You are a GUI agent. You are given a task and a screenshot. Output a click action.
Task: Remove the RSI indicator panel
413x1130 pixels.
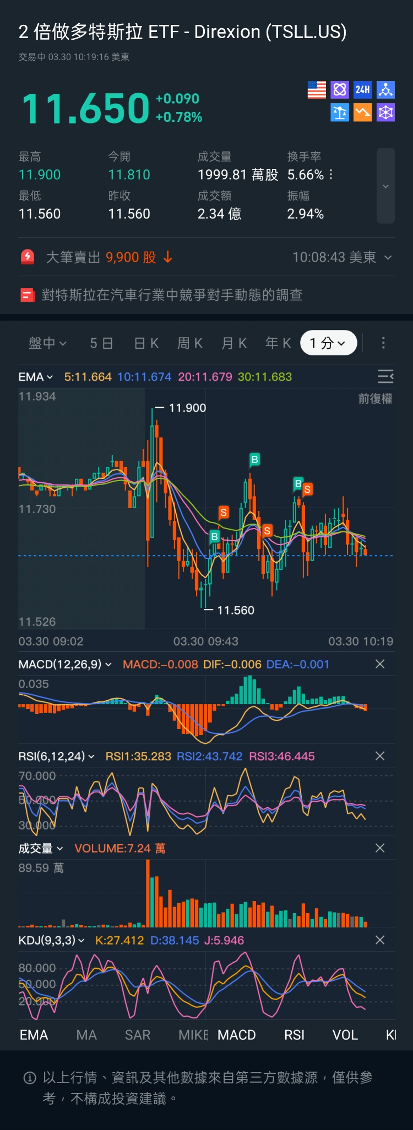[380, 756]
